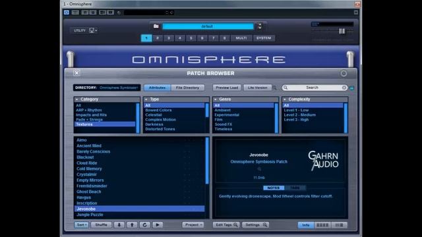Screen dimensions: 422x237
Task: Adjust the master volume slider handle
Action: tap(342, 31)
